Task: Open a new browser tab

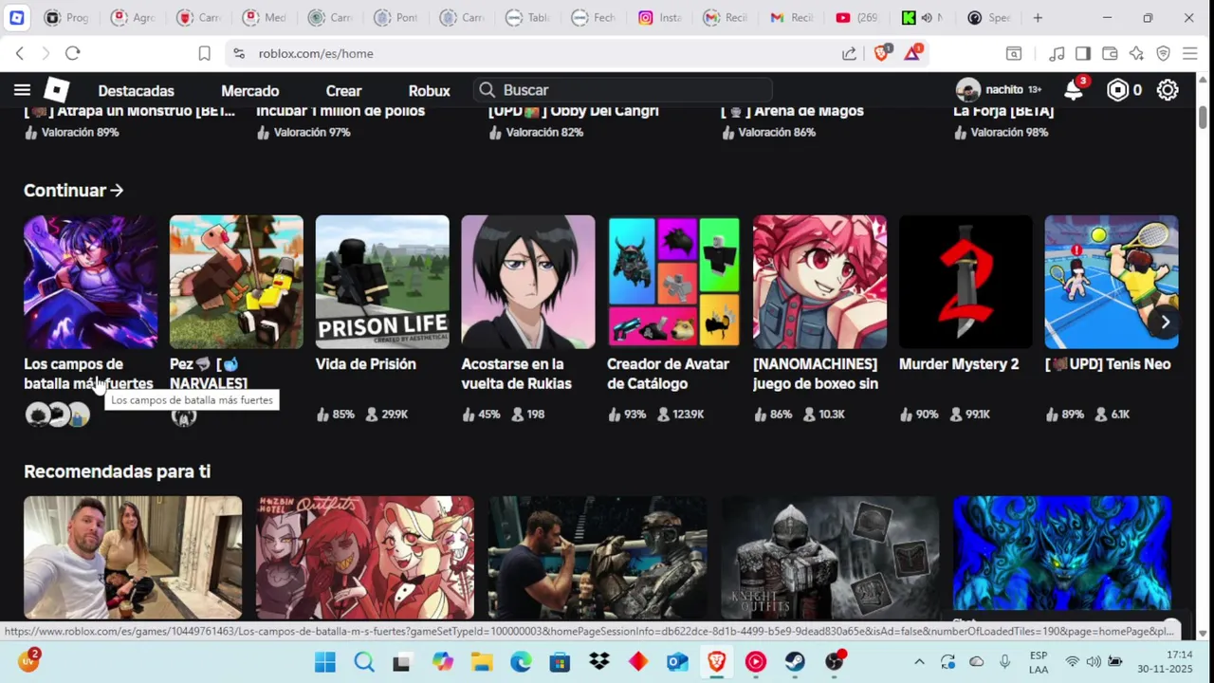Action: pyautogui.click(x=1038, y=17)
